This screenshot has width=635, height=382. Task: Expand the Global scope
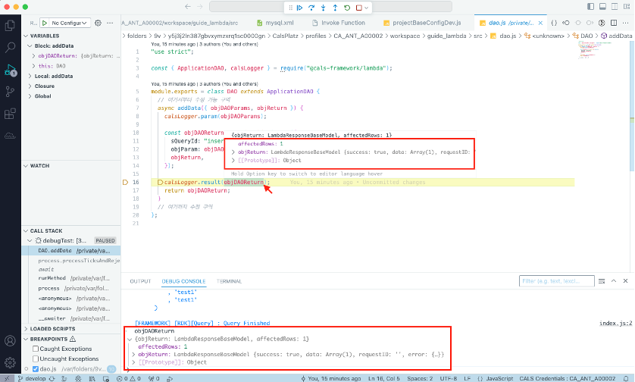click(30, 96)
